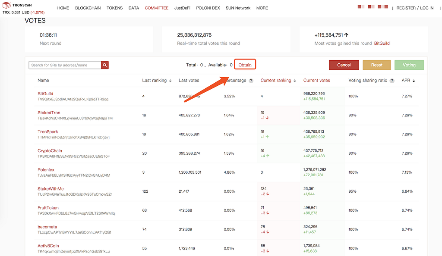Open the FruitToken representative
442x256 pixels.
coord(48,208)
